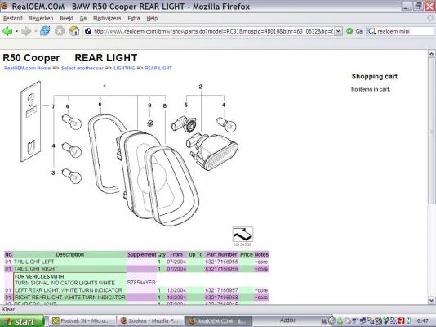Screen dimensions: 436x327
Task: Click the site icon in address bar
Action: coord(88,31)
